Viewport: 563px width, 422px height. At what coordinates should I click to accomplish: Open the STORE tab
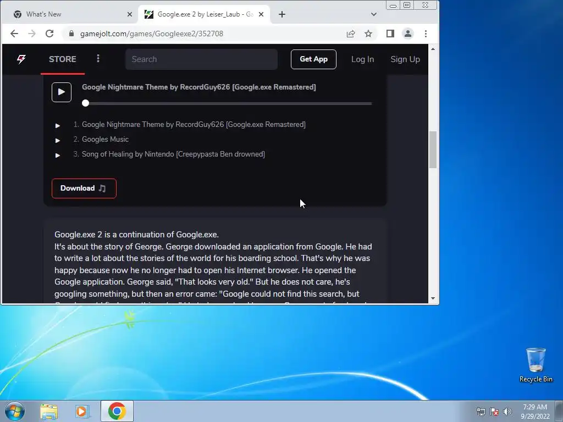[63, 59]
